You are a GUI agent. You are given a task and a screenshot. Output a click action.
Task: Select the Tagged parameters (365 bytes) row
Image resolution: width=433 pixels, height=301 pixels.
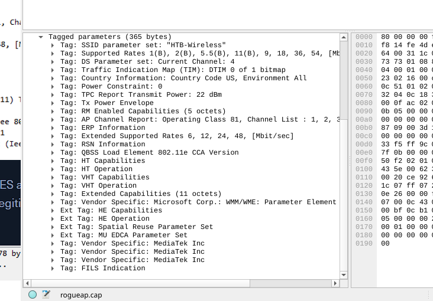(x=110, y=37)
